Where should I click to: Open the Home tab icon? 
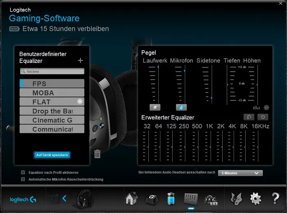[x=132, y=199]
